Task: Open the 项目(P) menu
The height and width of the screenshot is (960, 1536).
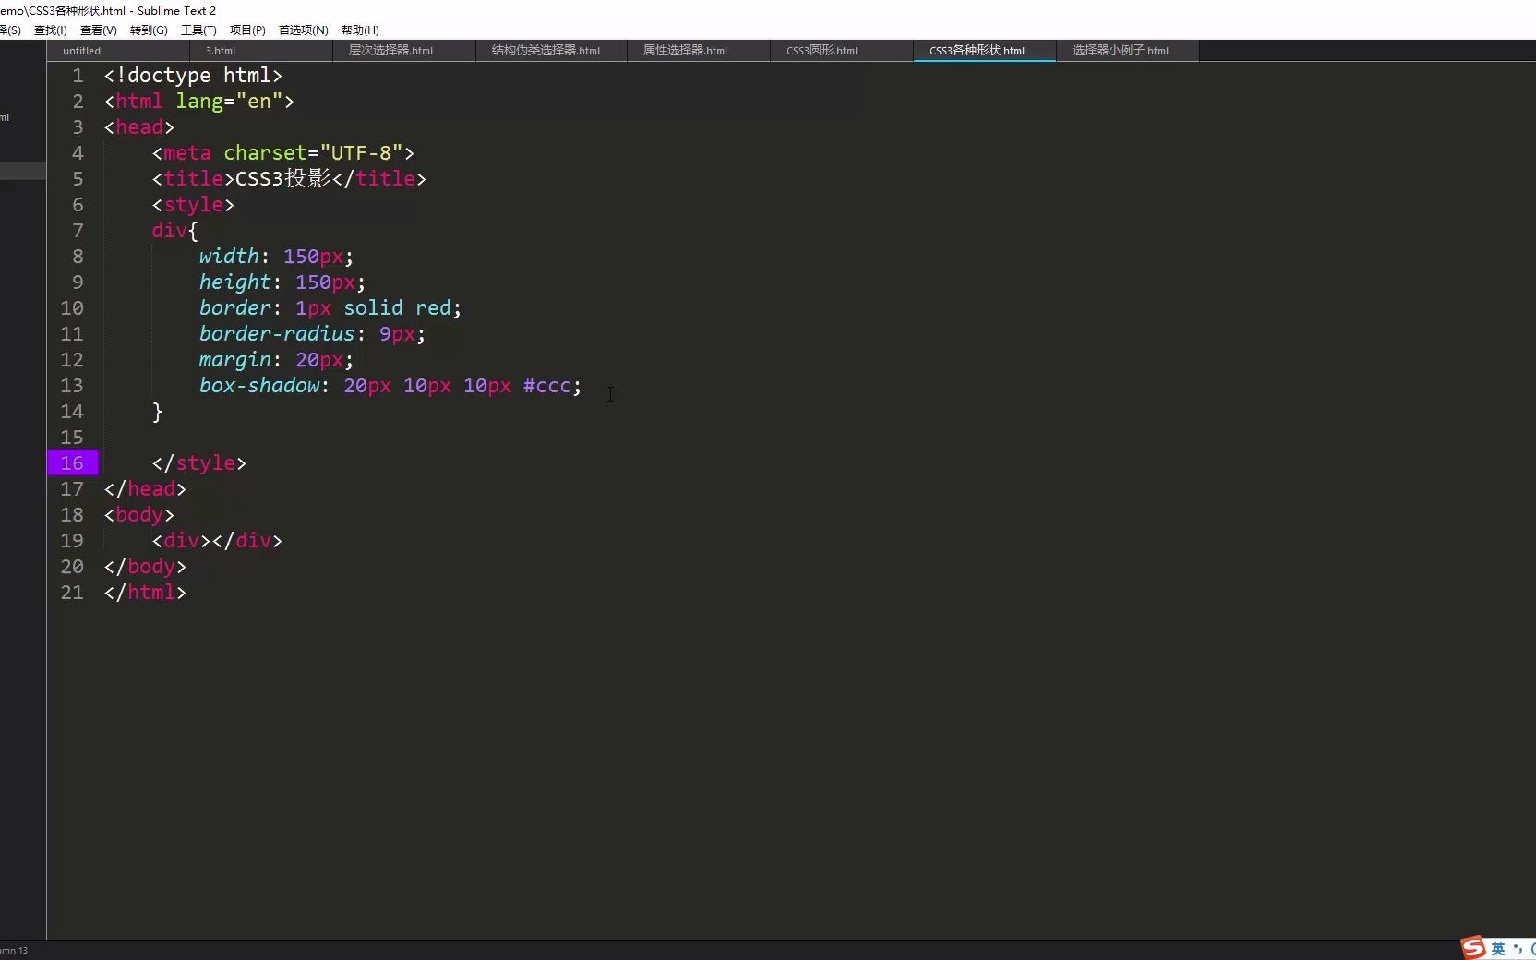Action: click(247, 30)
